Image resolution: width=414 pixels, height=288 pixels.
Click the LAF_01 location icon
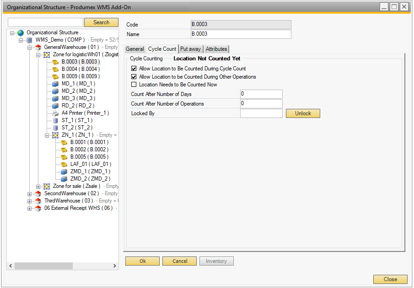pyautogui.click(x=64, y=164)
